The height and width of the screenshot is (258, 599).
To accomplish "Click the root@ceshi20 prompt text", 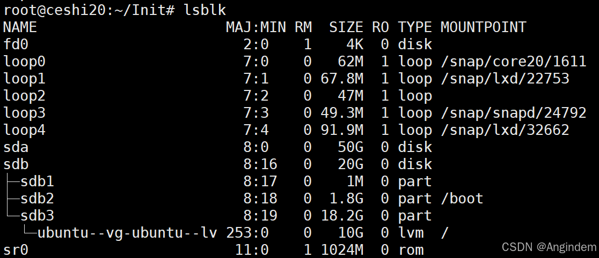I will pyautogui.click(x=54, y=10).
